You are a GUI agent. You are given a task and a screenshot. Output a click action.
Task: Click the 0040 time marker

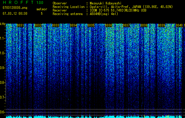179,25
